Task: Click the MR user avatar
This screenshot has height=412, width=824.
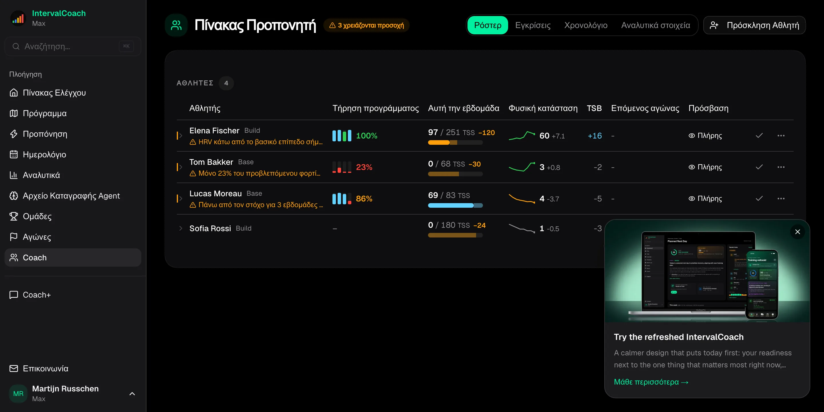Action: [18, 393]
